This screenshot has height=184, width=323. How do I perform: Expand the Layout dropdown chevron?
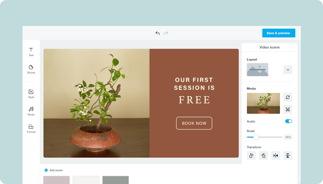[x=288, y=70]
